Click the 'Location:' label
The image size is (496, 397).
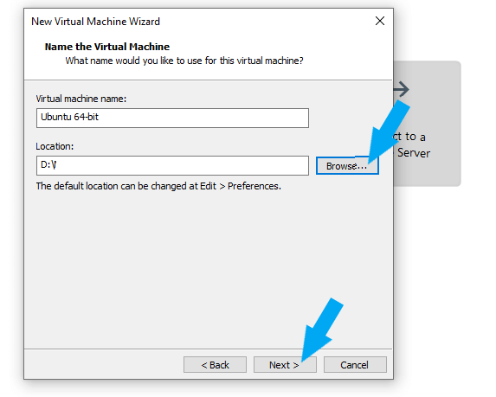(55, 146)
